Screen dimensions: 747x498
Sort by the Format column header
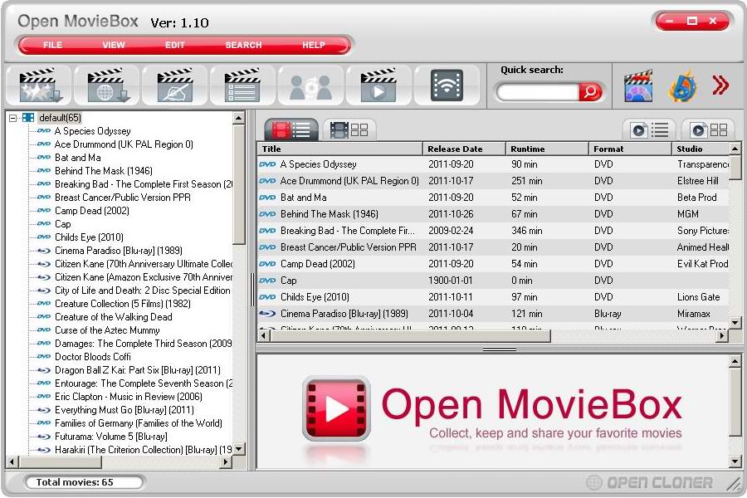(630, 149)
